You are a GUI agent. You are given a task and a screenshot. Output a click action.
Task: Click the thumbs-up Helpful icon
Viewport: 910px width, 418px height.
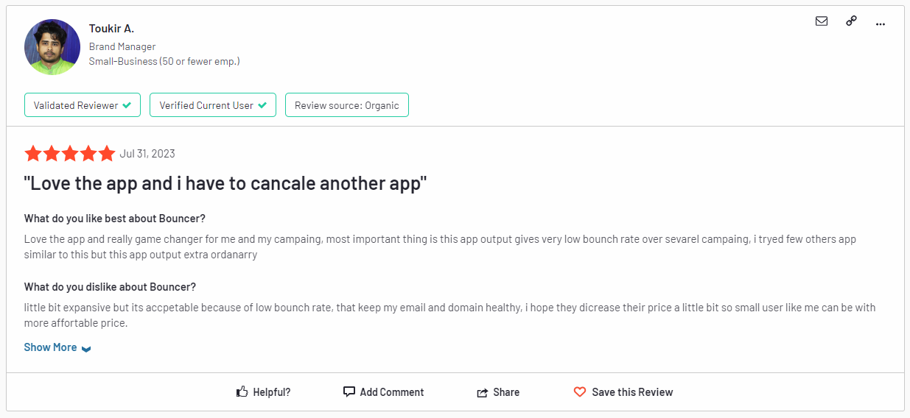click(242, 392)
